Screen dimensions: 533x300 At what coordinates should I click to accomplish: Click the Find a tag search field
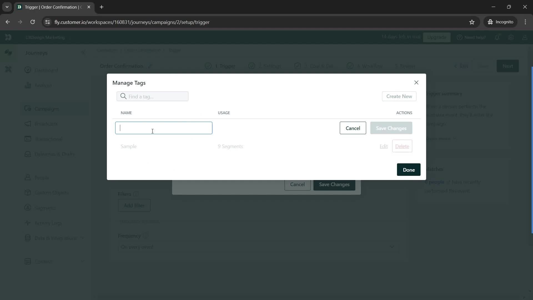coord(154,96)
